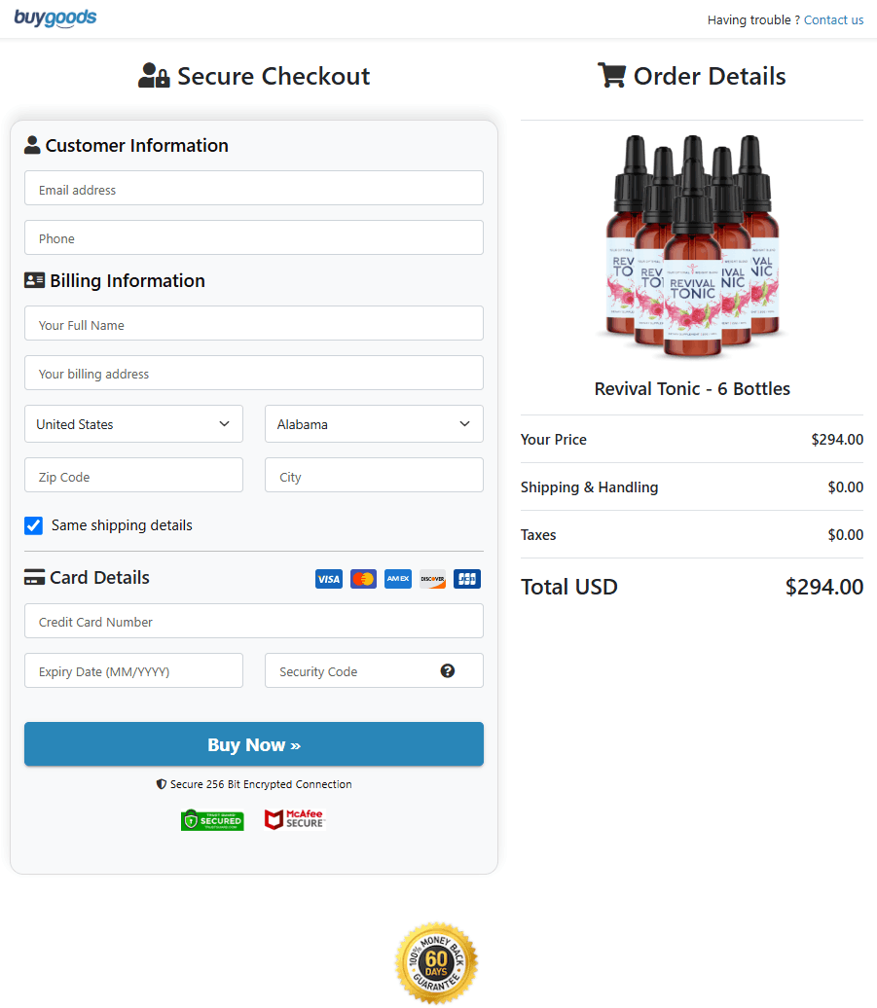Click the McAfee Secure badge
Screen dimensions: 877x1008
click(294, 819)
